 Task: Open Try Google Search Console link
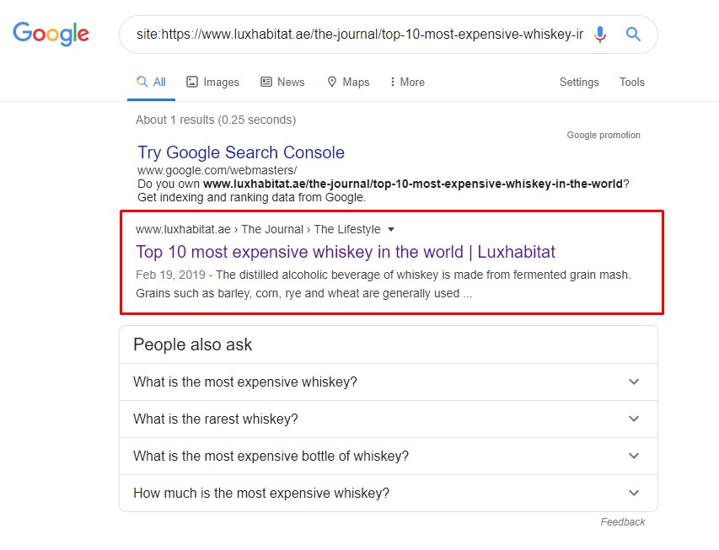click(241, 152)
